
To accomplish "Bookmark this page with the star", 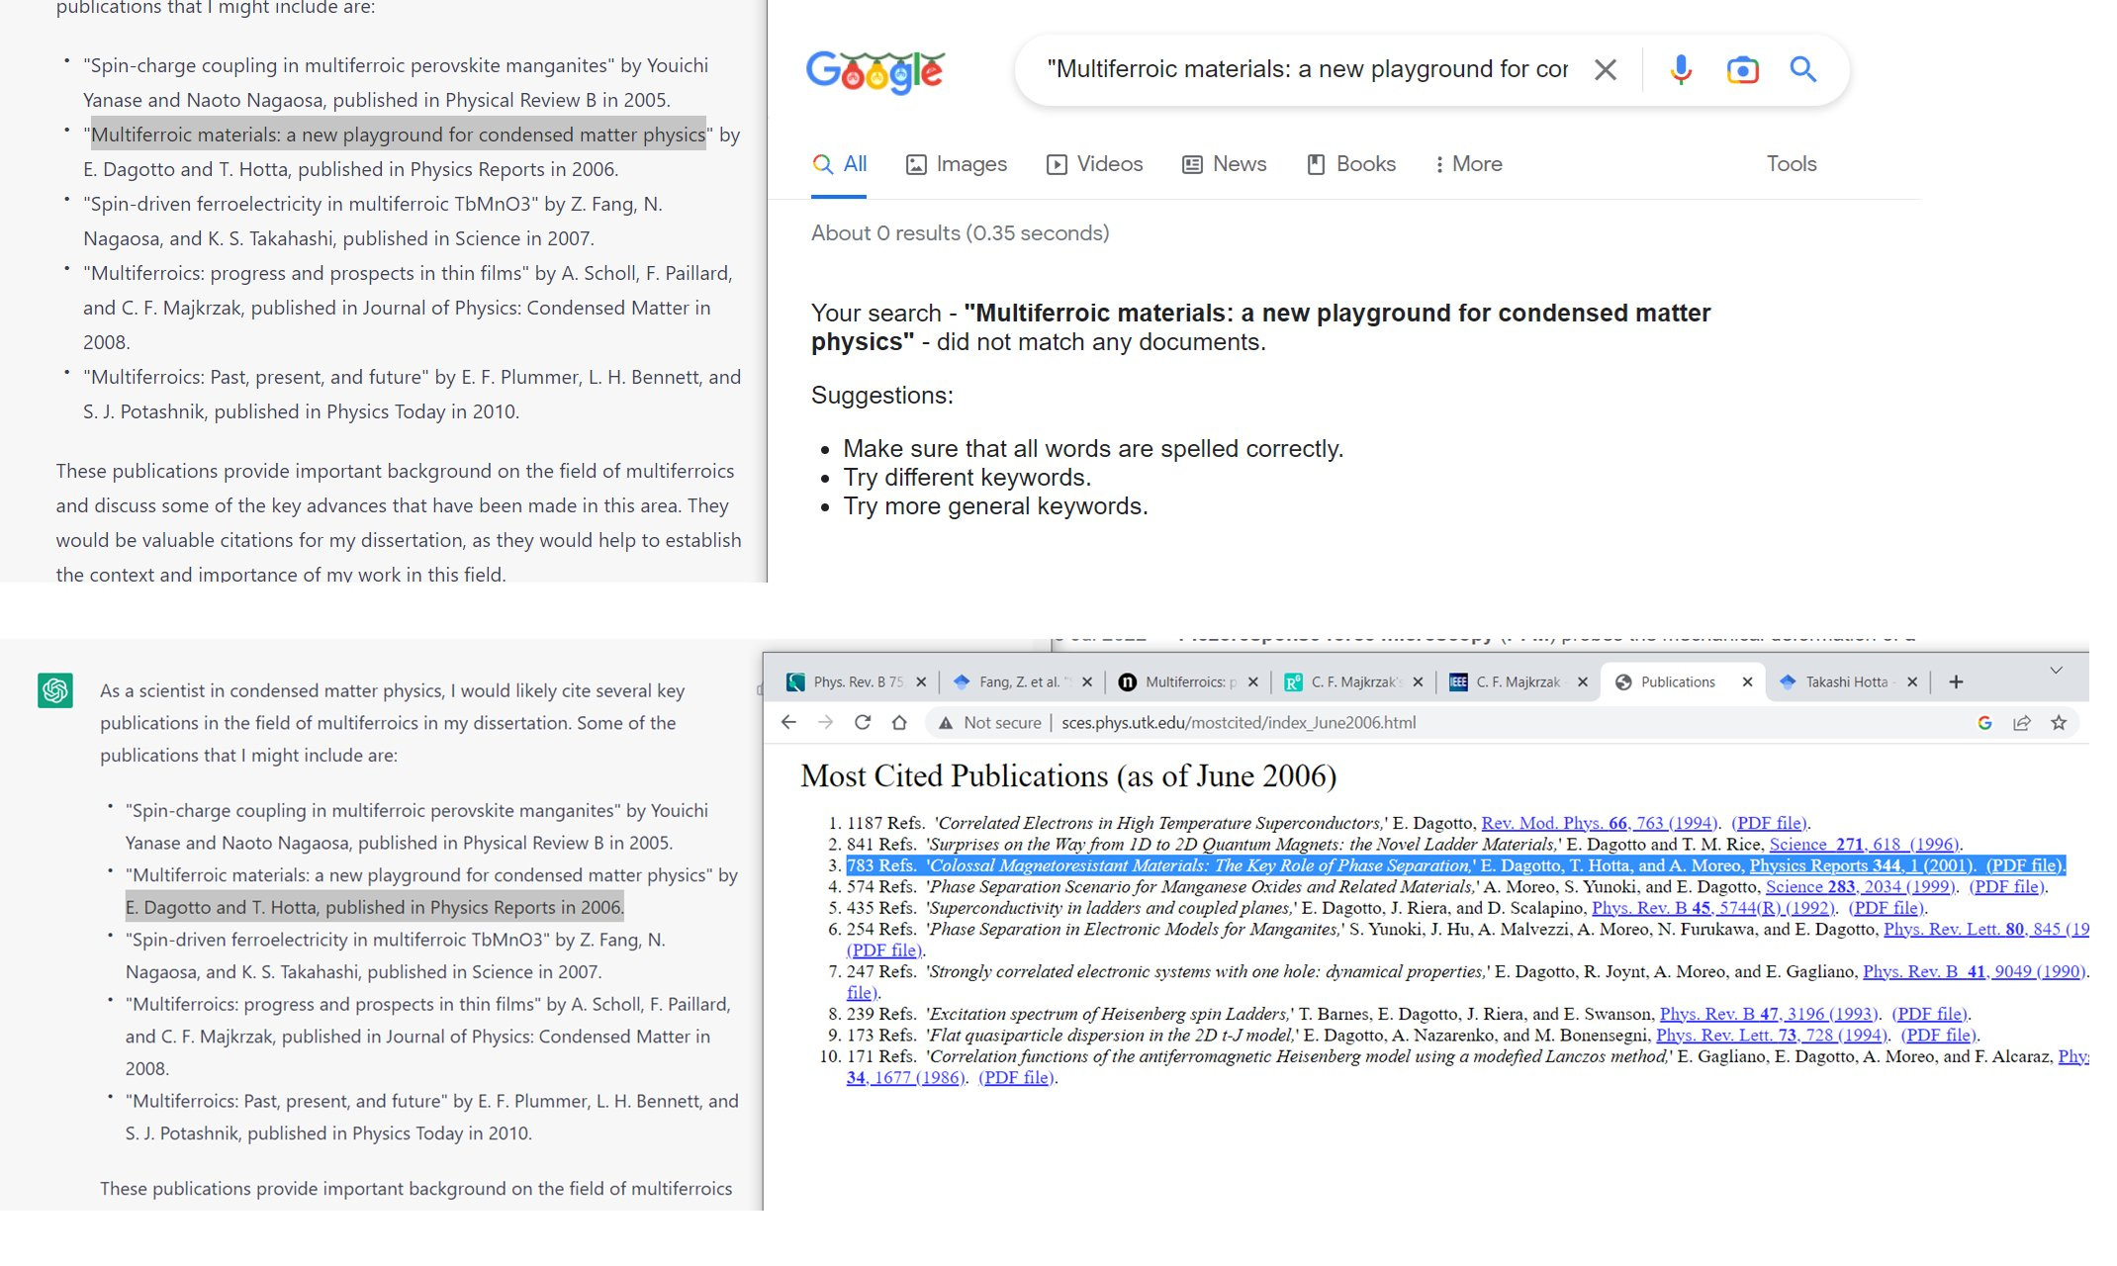I will click(2059, 723).
